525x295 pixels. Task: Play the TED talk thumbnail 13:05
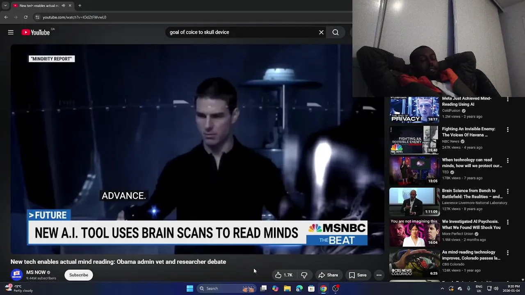pos(414,171)
